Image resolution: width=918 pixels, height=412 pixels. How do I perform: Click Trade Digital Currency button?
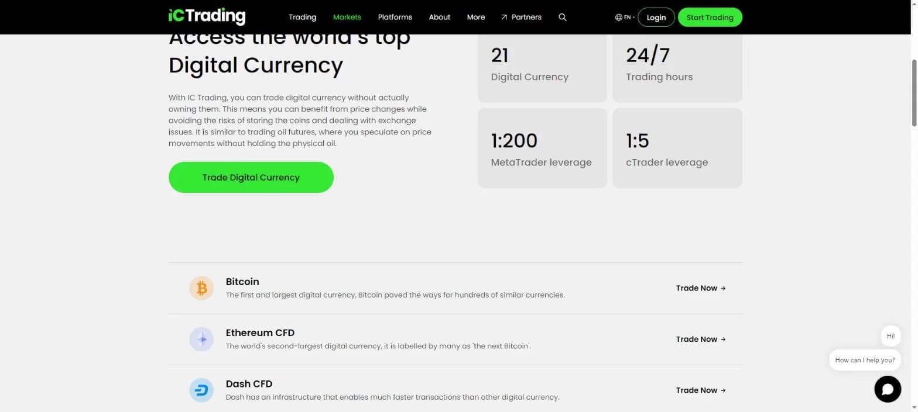click(x=251, y=177)
